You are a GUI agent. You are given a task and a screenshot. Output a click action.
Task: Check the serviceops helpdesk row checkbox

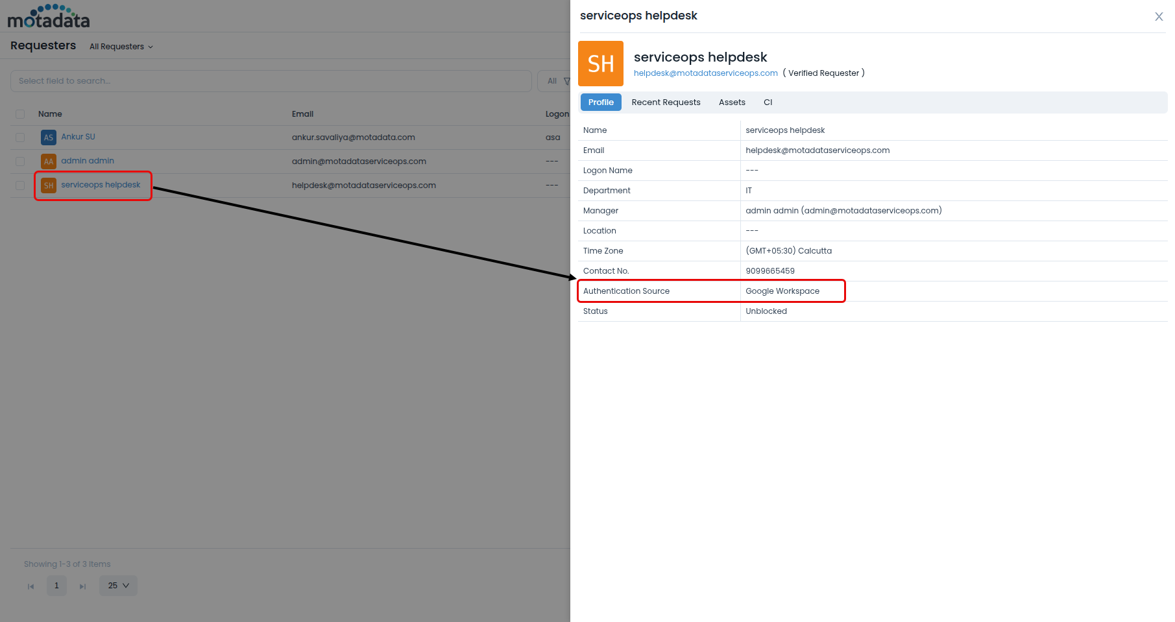[x=20, y=185]
